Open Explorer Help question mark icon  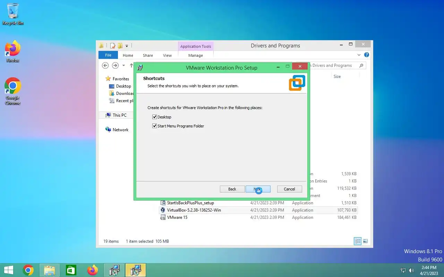tap(367, 55)
